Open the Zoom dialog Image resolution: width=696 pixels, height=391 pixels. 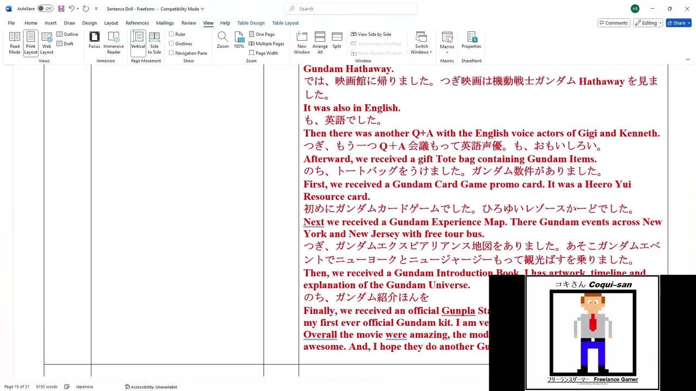click(x=223, y=41)
